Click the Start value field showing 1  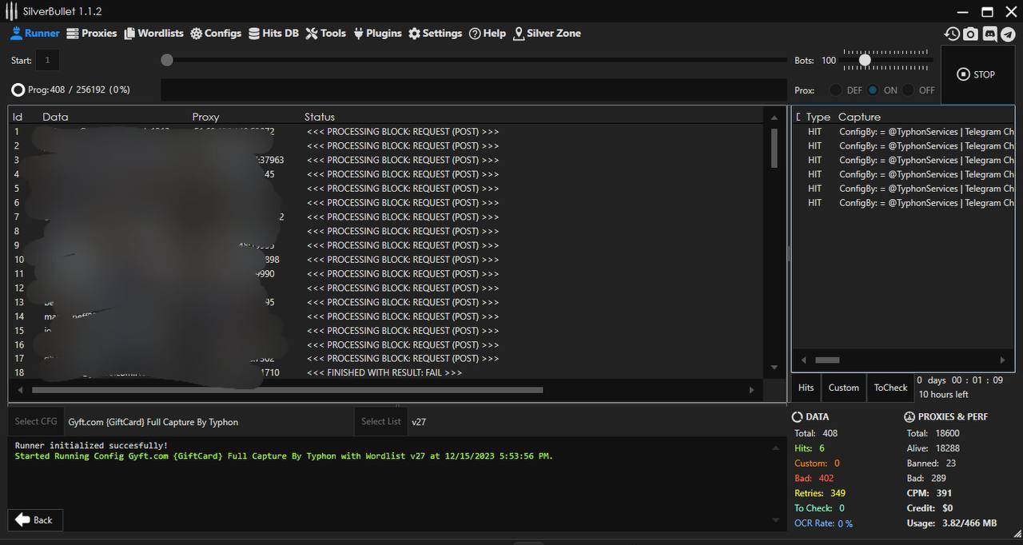[x=47, y=61]
